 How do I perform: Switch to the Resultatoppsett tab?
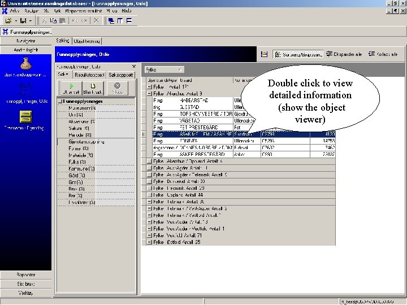coord(89,75)
